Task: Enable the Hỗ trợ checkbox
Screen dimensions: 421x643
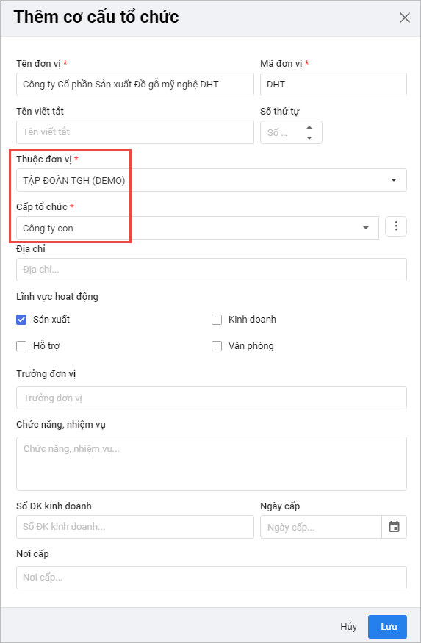Action: coord(21,346)
